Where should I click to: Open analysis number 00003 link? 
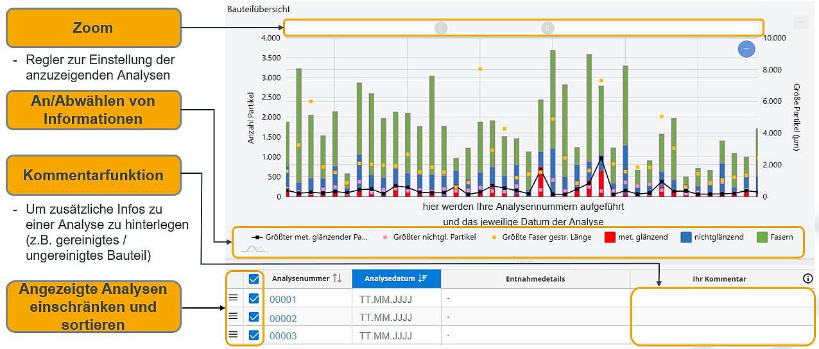coord(283,336)
